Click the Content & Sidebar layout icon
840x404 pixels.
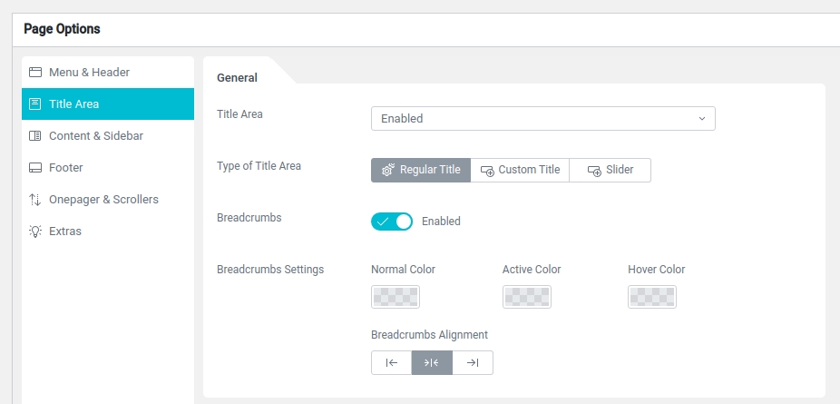coord(35,136)
